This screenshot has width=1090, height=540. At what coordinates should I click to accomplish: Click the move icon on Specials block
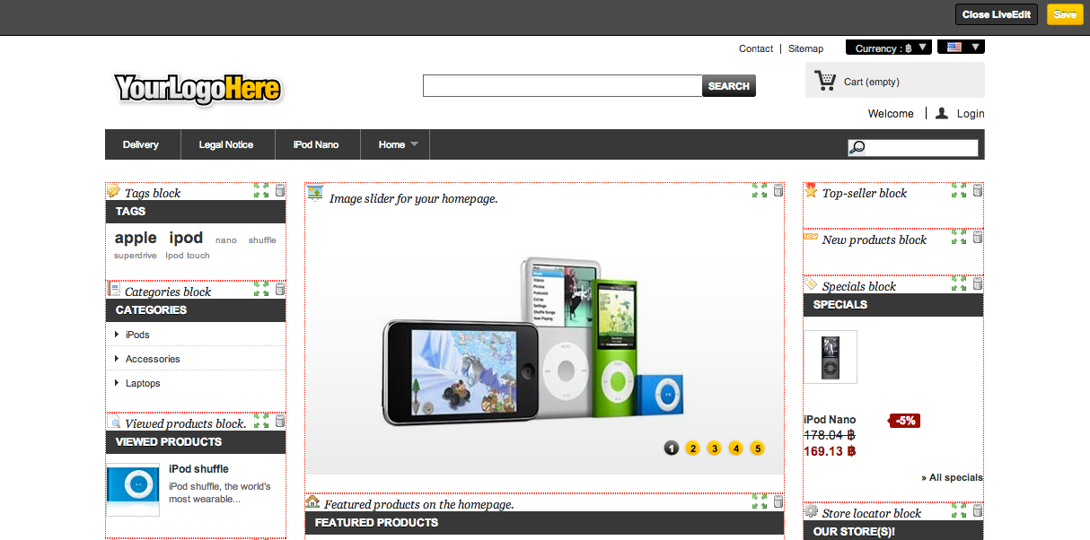[x=959, y=283]
